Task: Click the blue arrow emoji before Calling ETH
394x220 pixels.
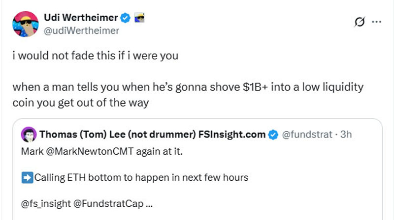Action: [27, 177]
